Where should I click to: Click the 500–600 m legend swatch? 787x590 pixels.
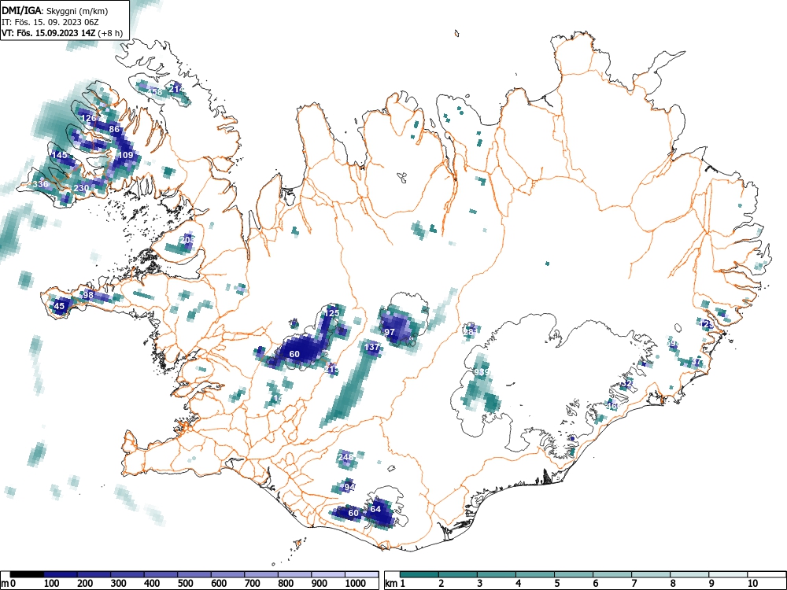tap(194, 574)
